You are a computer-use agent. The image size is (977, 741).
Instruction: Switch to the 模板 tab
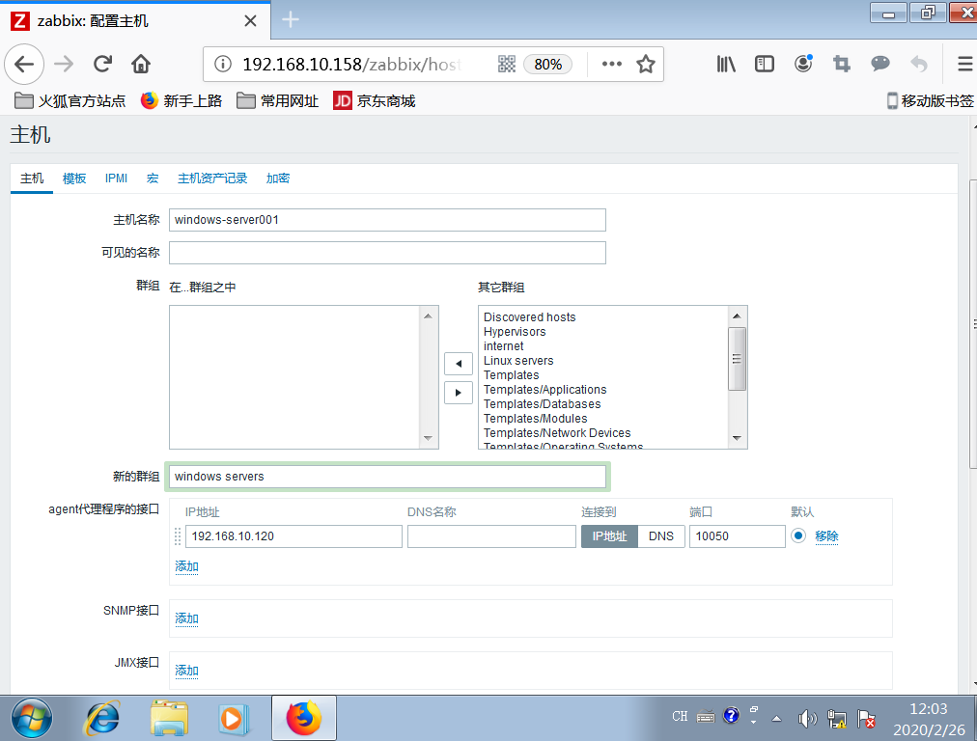(x=74, y=178)
